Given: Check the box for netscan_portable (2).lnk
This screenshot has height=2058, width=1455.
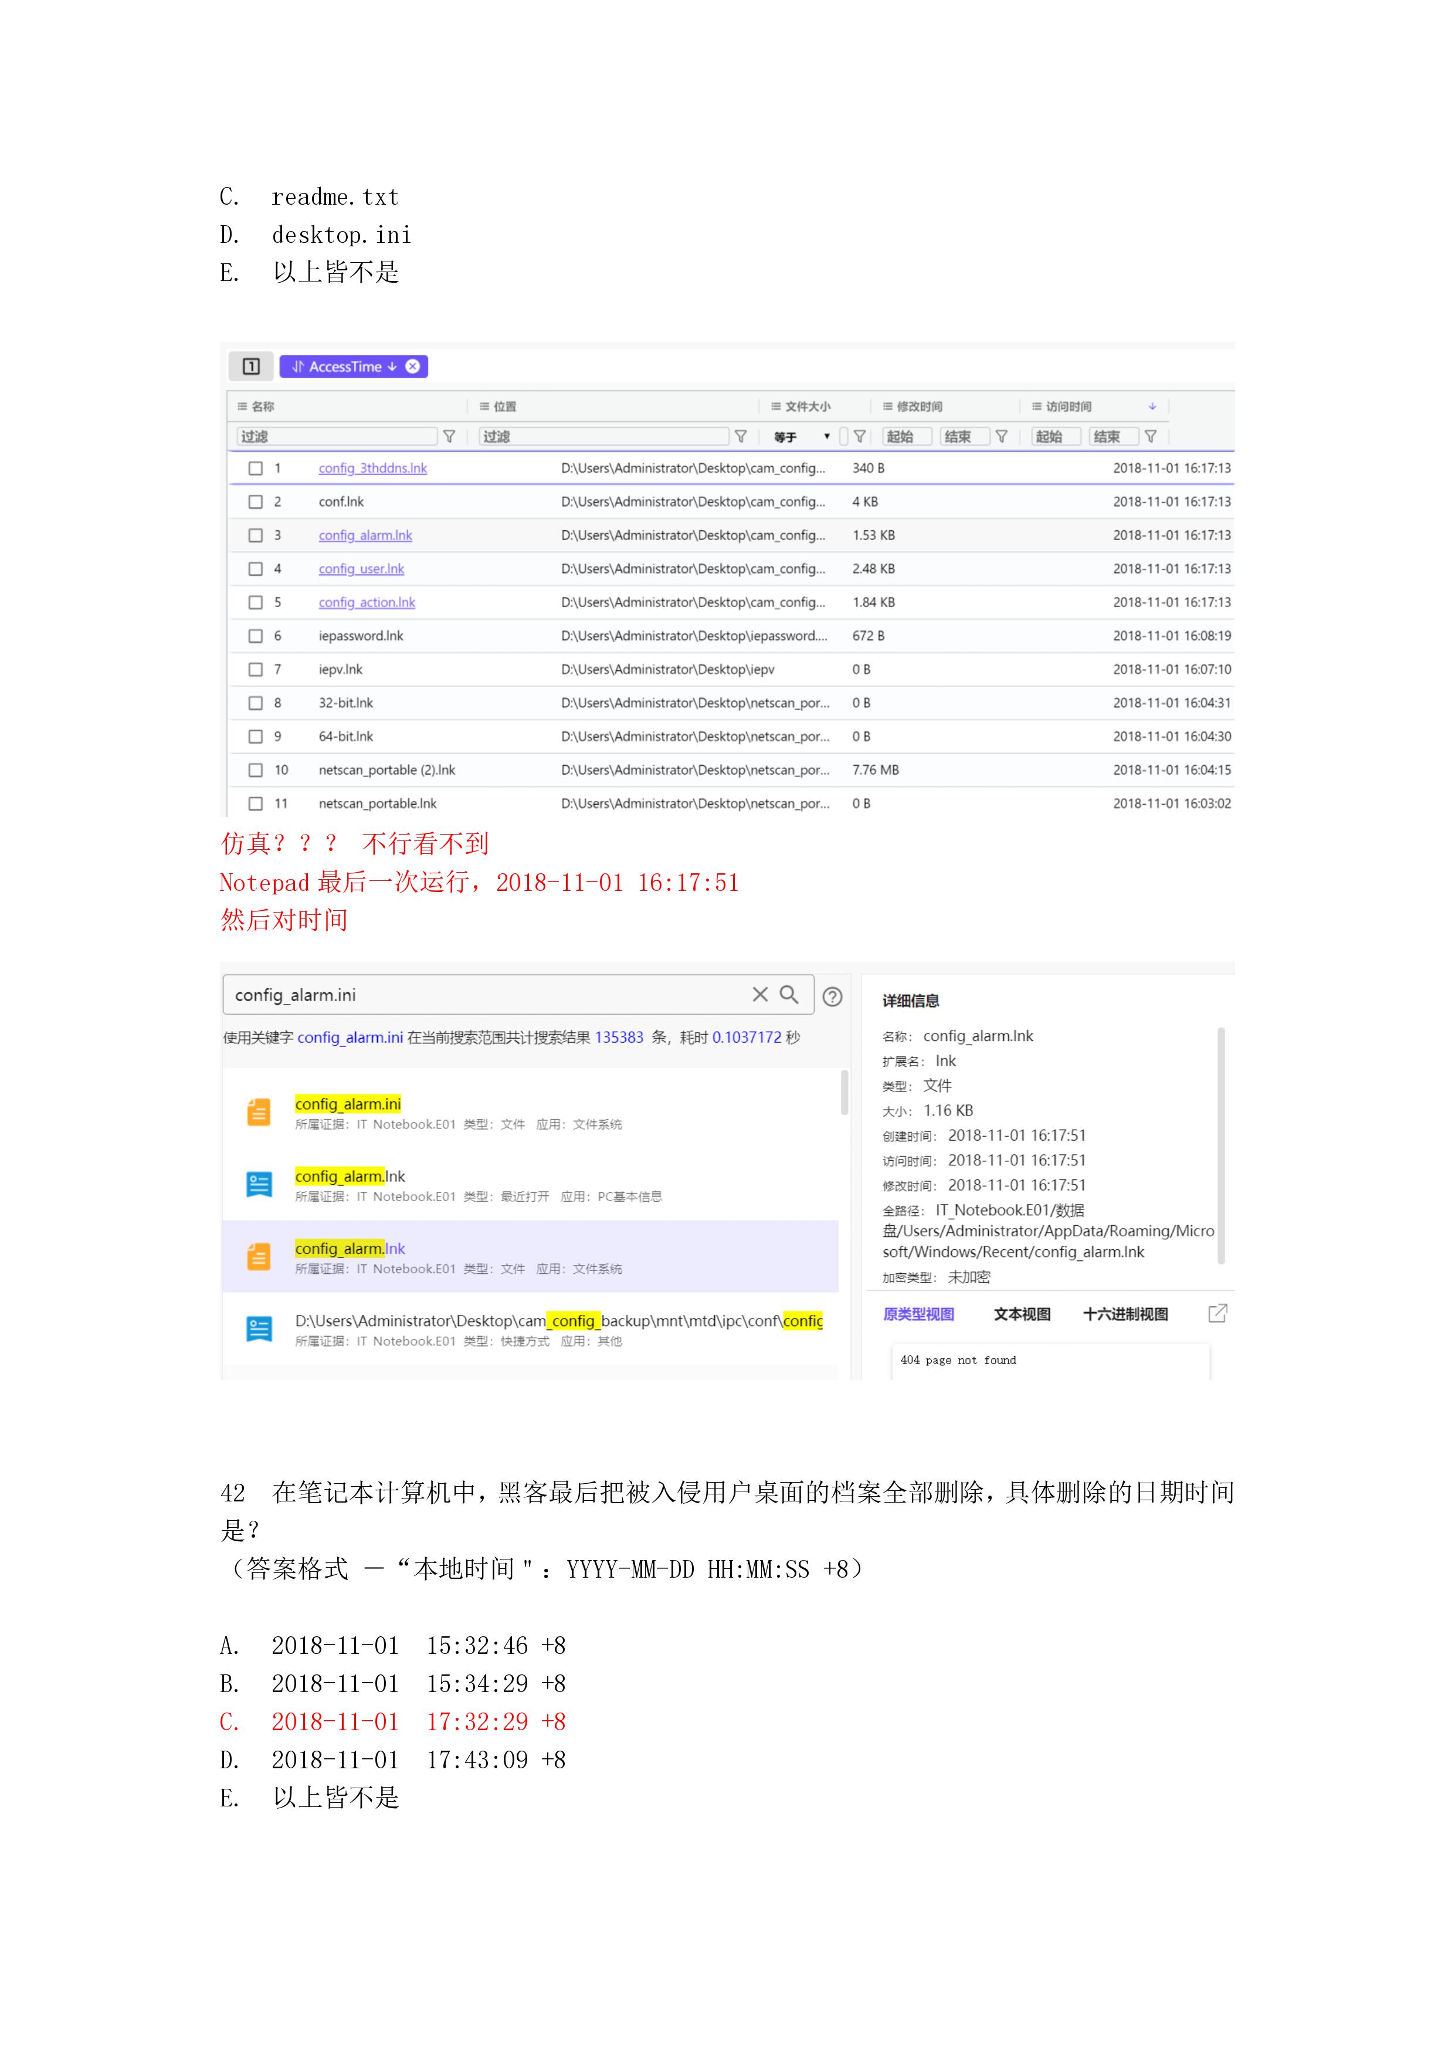Looking at the screenshot, I should pos(256,770).
